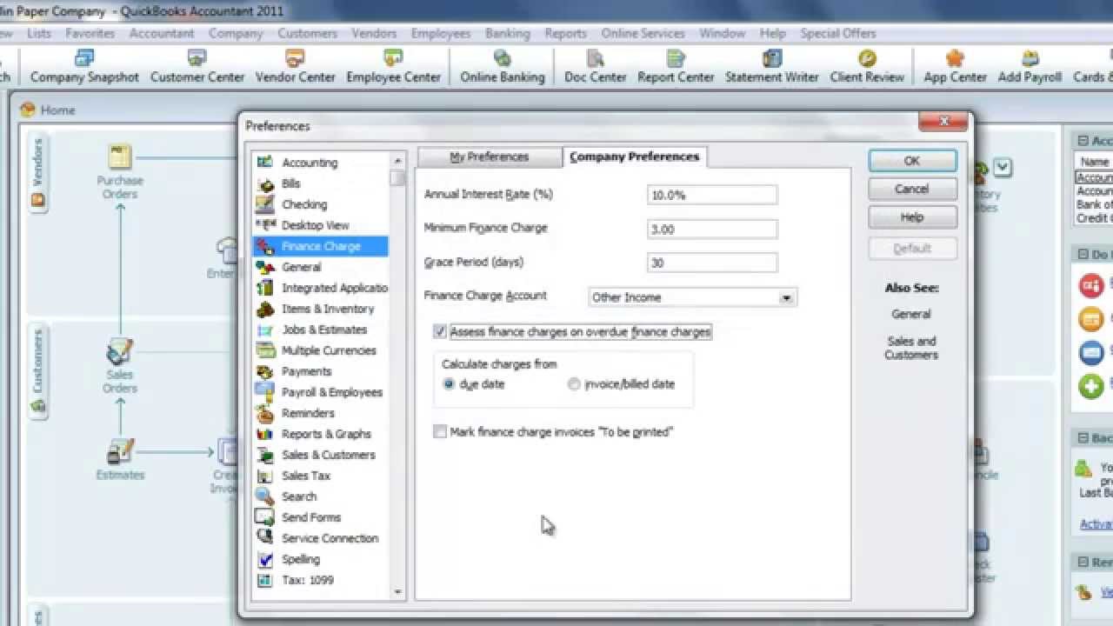The width and height of the screenshot is (1113, 626).
Task: Open Company Snapshot from the toolbar
Action: (x=84, y=67)
